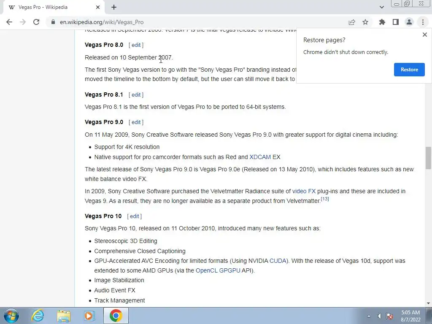Open Action Center flag tray icon

(x=389, y=316)
